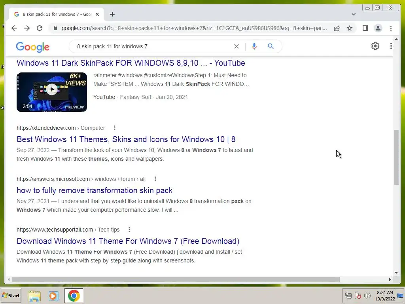Open the network tray icon
This screenshot has height=304, width=405.
348,296
